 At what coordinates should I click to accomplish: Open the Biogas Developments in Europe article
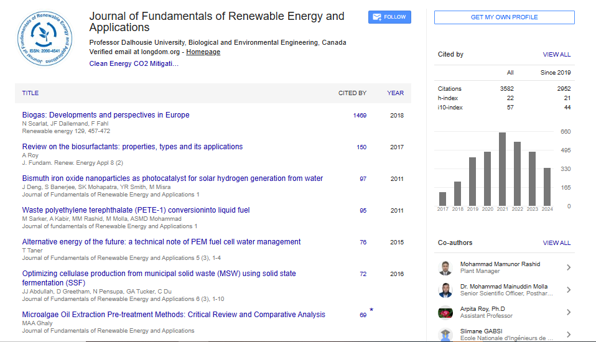(x=106, y=115)
